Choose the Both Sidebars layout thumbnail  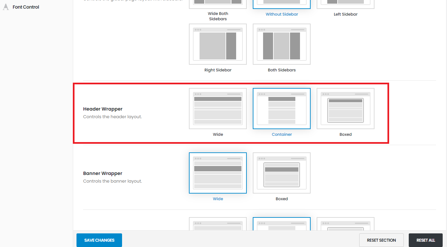tap(282, 44)
